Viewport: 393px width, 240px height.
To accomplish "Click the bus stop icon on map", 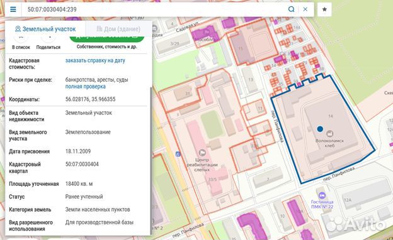I will click(x=178, y=154).
